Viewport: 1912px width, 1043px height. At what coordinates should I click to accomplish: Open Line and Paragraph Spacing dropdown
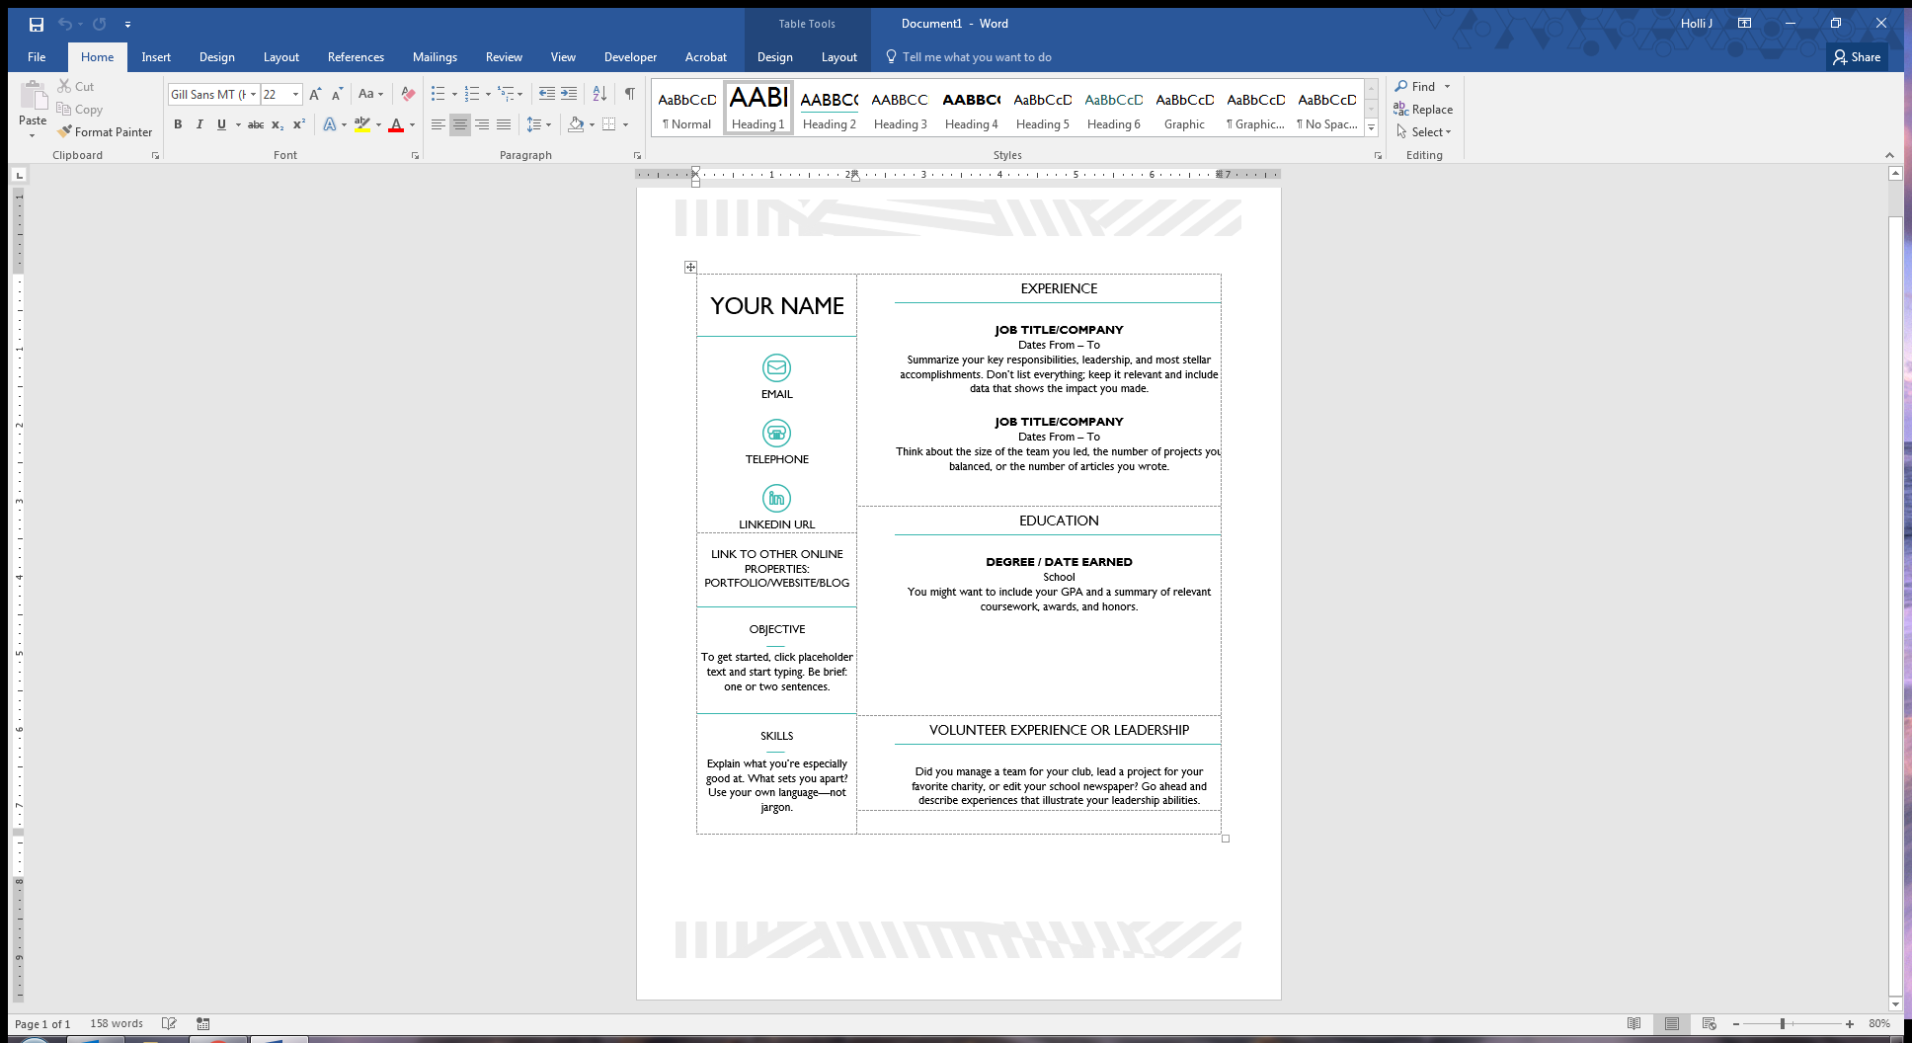tap(538, 124)
